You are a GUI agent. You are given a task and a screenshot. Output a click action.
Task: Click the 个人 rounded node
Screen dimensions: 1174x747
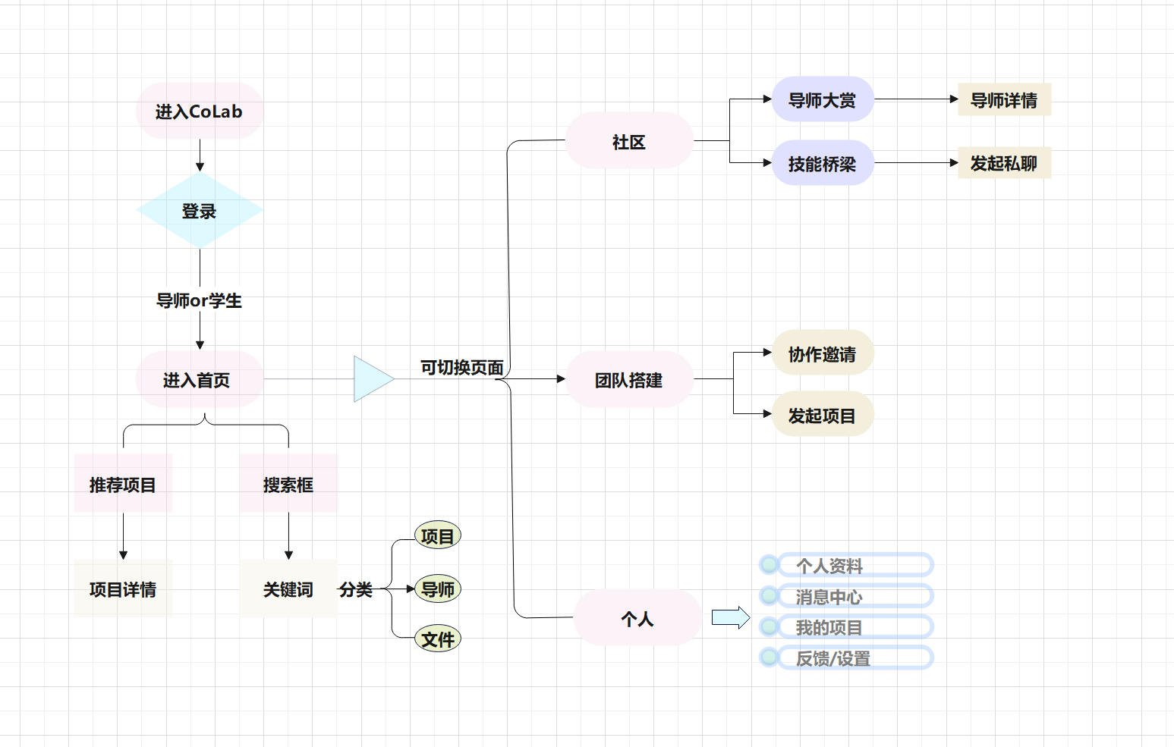point(637,617)
